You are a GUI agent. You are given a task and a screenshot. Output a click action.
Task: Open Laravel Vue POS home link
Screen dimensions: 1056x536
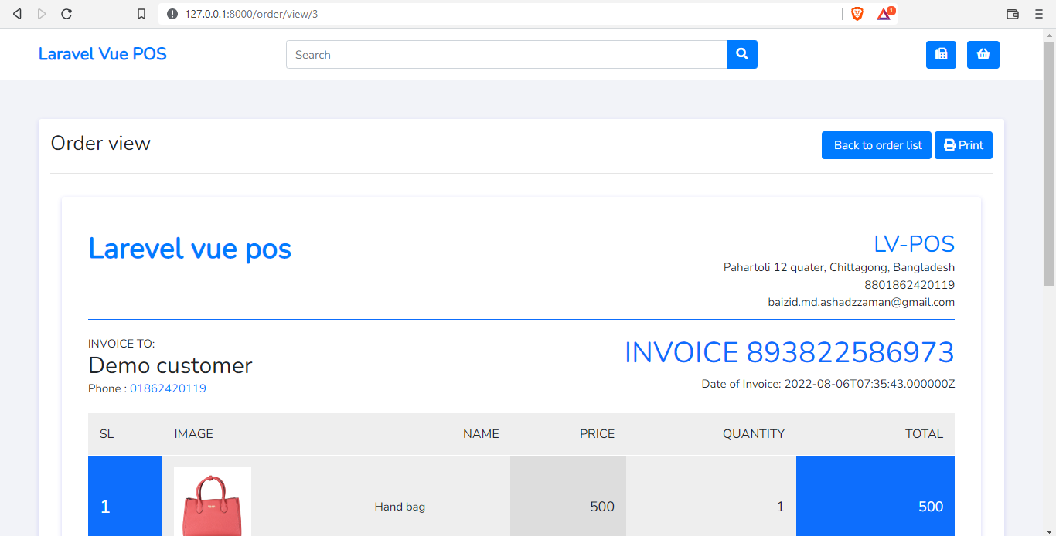pos(103,54)
